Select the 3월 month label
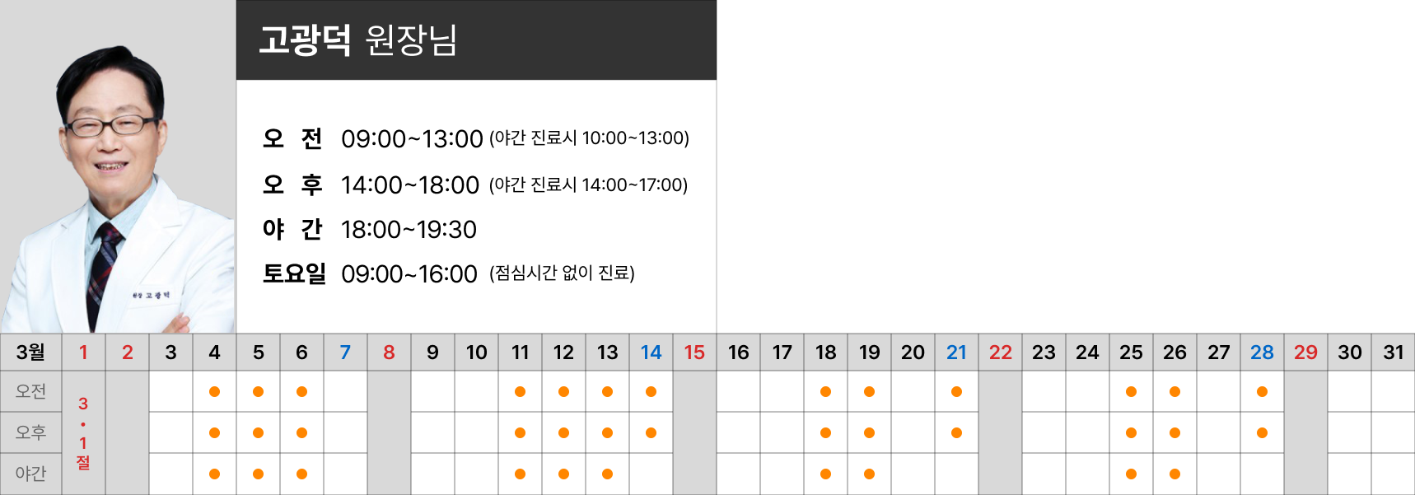 30,353
